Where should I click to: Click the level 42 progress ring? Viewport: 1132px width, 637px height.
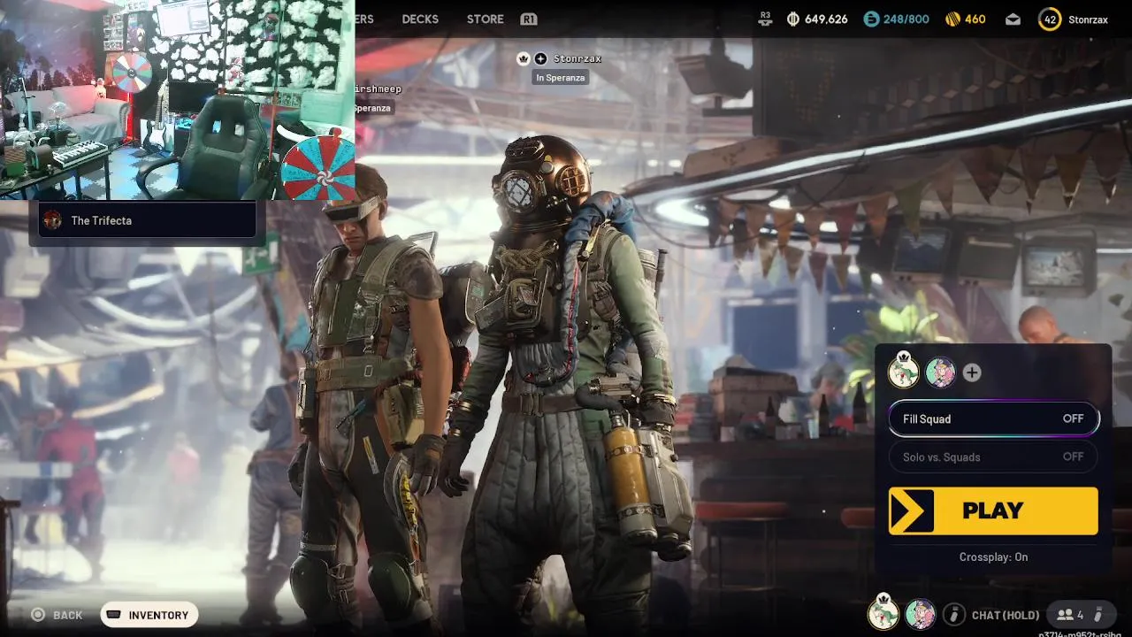(x=1050, y=19)
